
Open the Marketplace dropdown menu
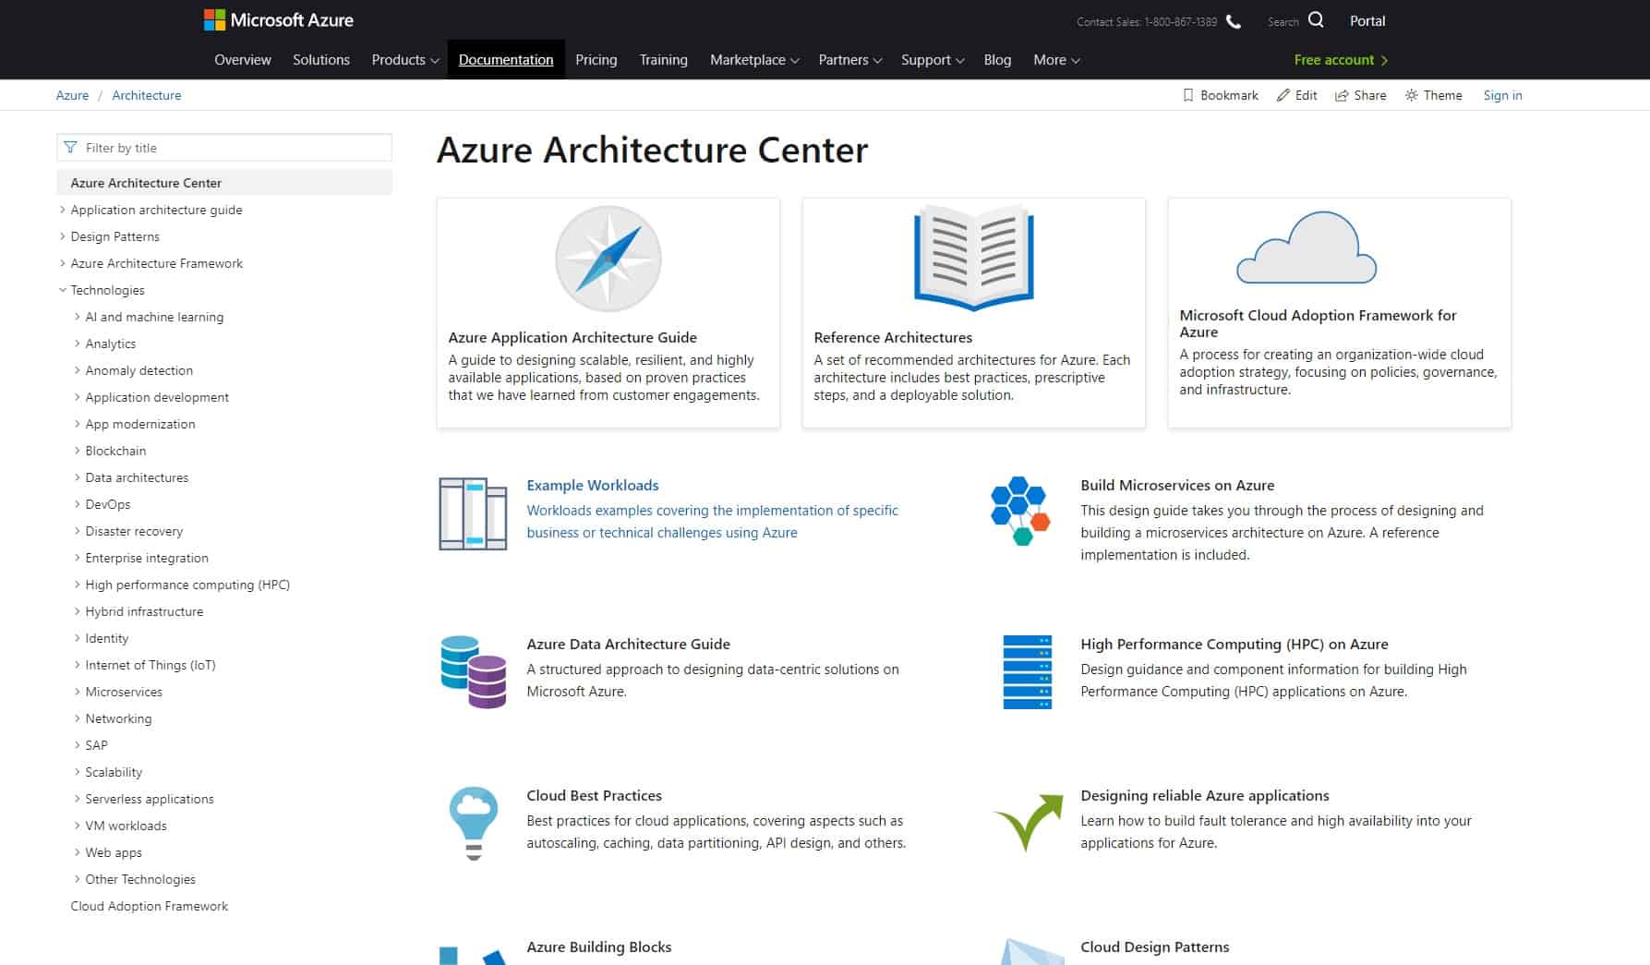click(x=754, y=59)
